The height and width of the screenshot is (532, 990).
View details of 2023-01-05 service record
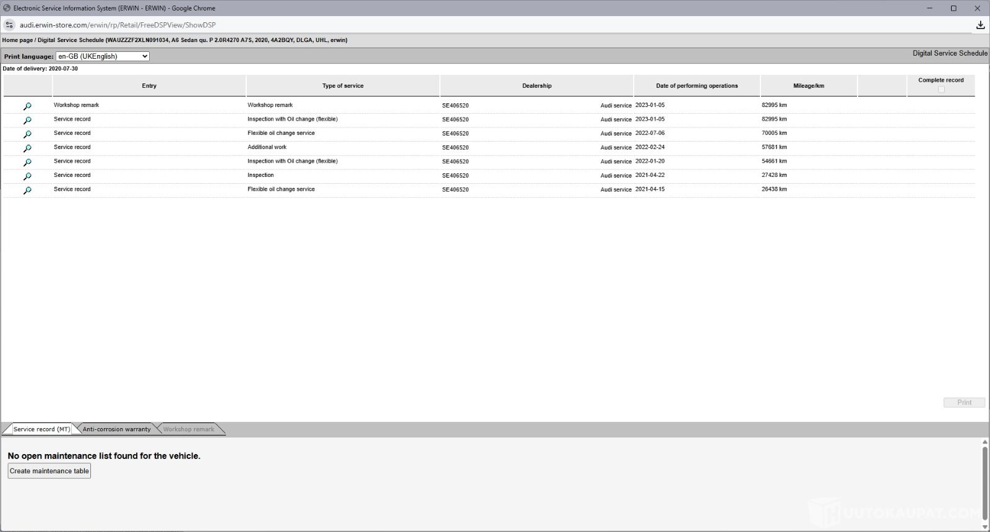(27, 120)
